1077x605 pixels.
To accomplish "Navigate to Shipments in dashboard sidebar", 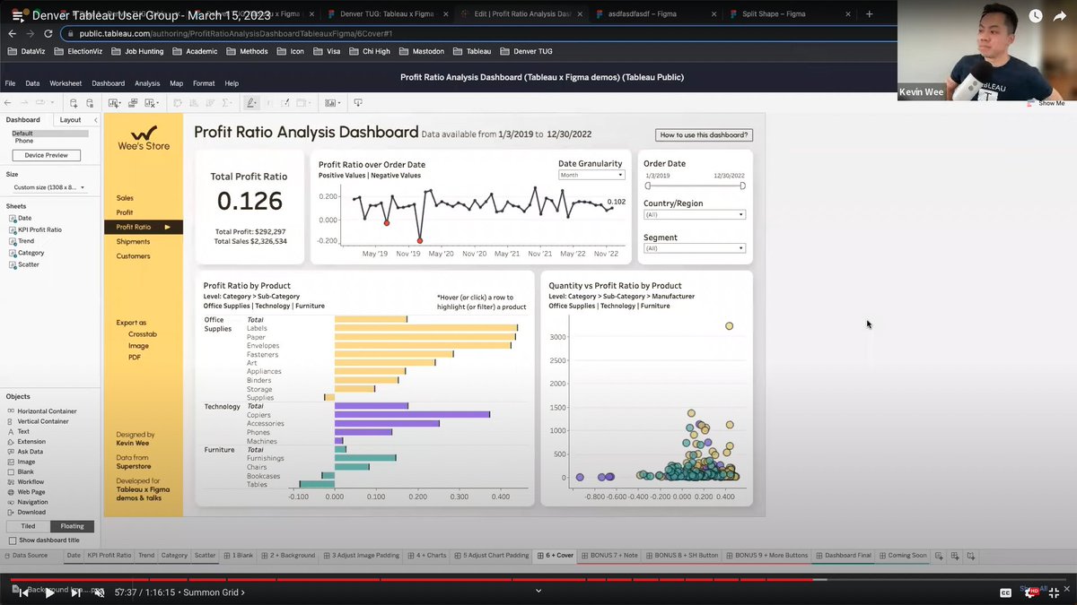I will click(x=133, y=242).
